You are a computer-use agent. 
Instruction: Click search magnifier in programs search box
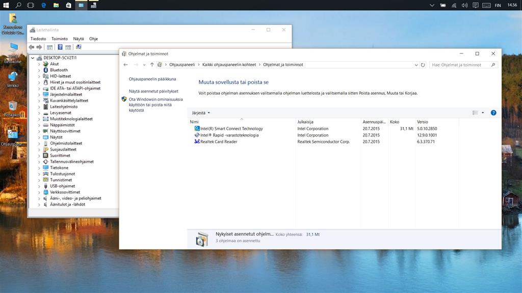coord(493,65)
